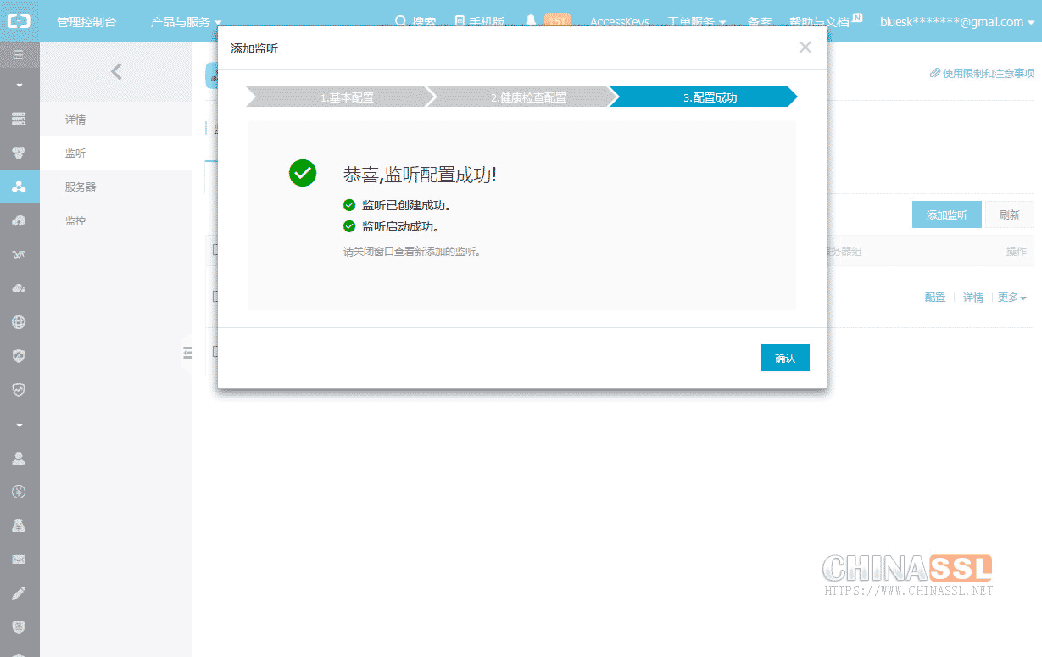This screenshot has height=657, width=1042.
Task: Expand the 产品与服务 dropdown
Action: click(186, 22)
